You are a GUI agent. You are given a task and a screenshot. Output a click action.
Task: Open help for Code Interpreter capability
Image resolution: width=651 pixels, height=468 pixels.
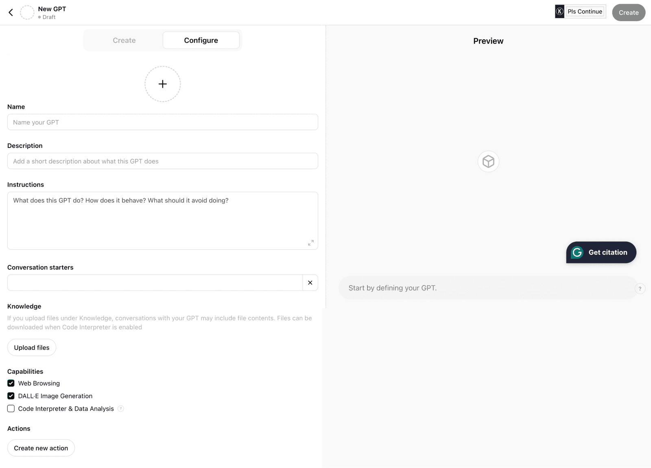pyautogui.click(x=121, y=409)
